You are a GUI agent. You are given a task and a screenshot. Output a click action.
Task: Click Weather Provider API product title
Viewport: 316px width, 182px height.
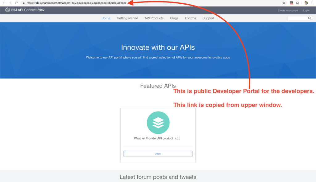[153, 138]
